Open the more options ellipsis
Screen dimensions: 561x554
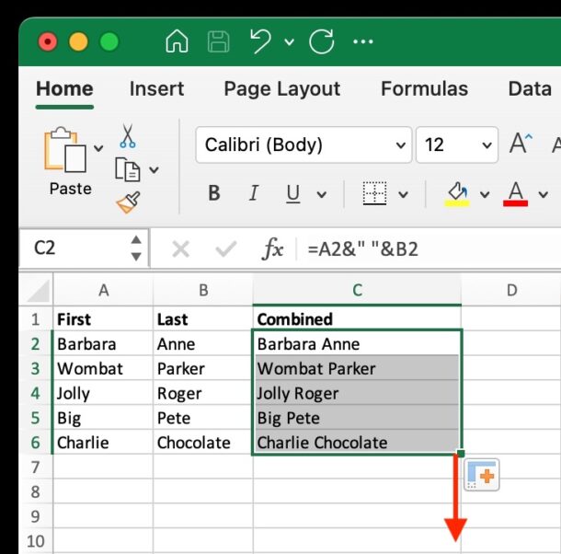point(362,42)
